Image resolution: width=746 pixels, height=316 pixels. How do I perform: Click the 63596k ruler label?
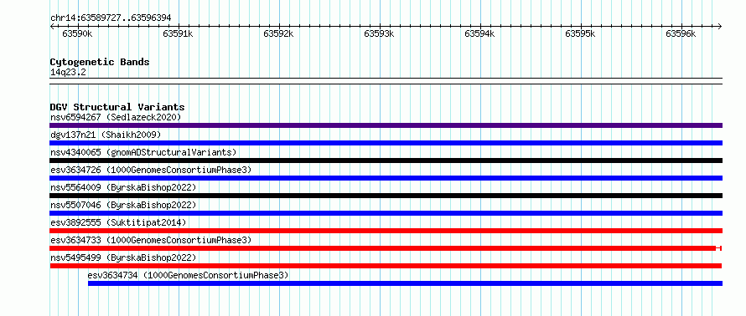click(681, 33)
